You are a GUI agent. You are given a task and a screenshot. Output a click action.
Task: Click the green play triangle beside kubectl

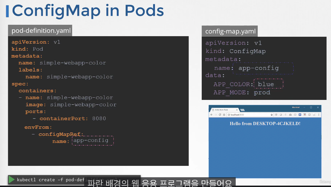click(11, 179)
